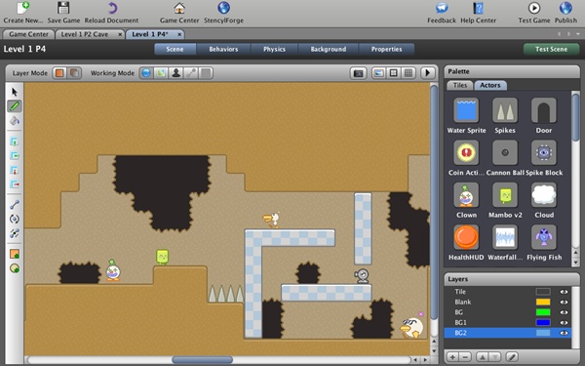Click the image view icon in scene toolbar
This screenshot has height=366, width=585.
378,73
